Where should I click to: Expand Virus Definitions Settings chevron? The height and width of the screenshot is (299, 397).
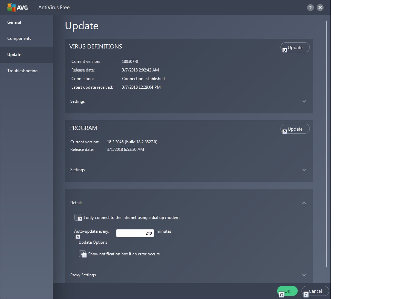click(x=304, y=101)
